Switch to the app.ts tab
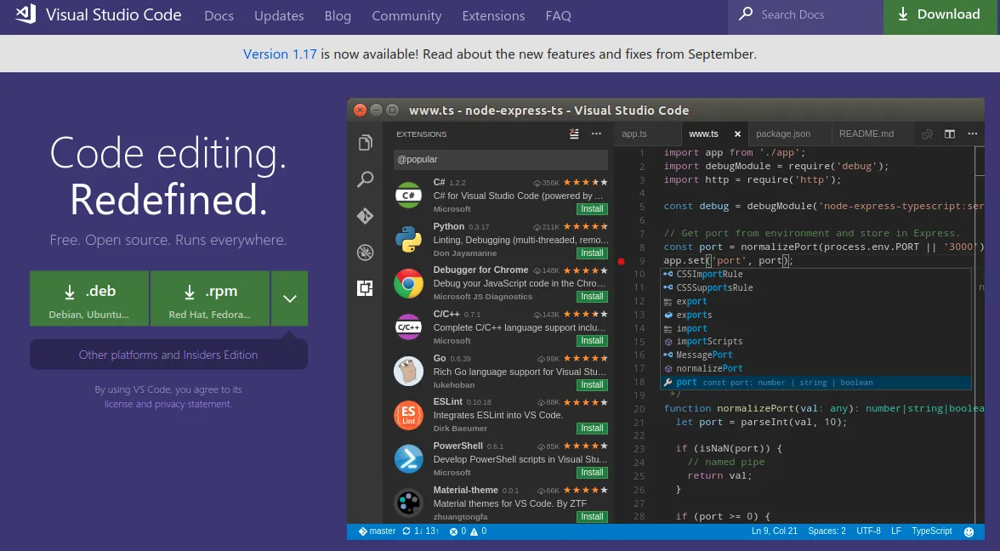Screen dimensions: 1000x551 [646, 134]
